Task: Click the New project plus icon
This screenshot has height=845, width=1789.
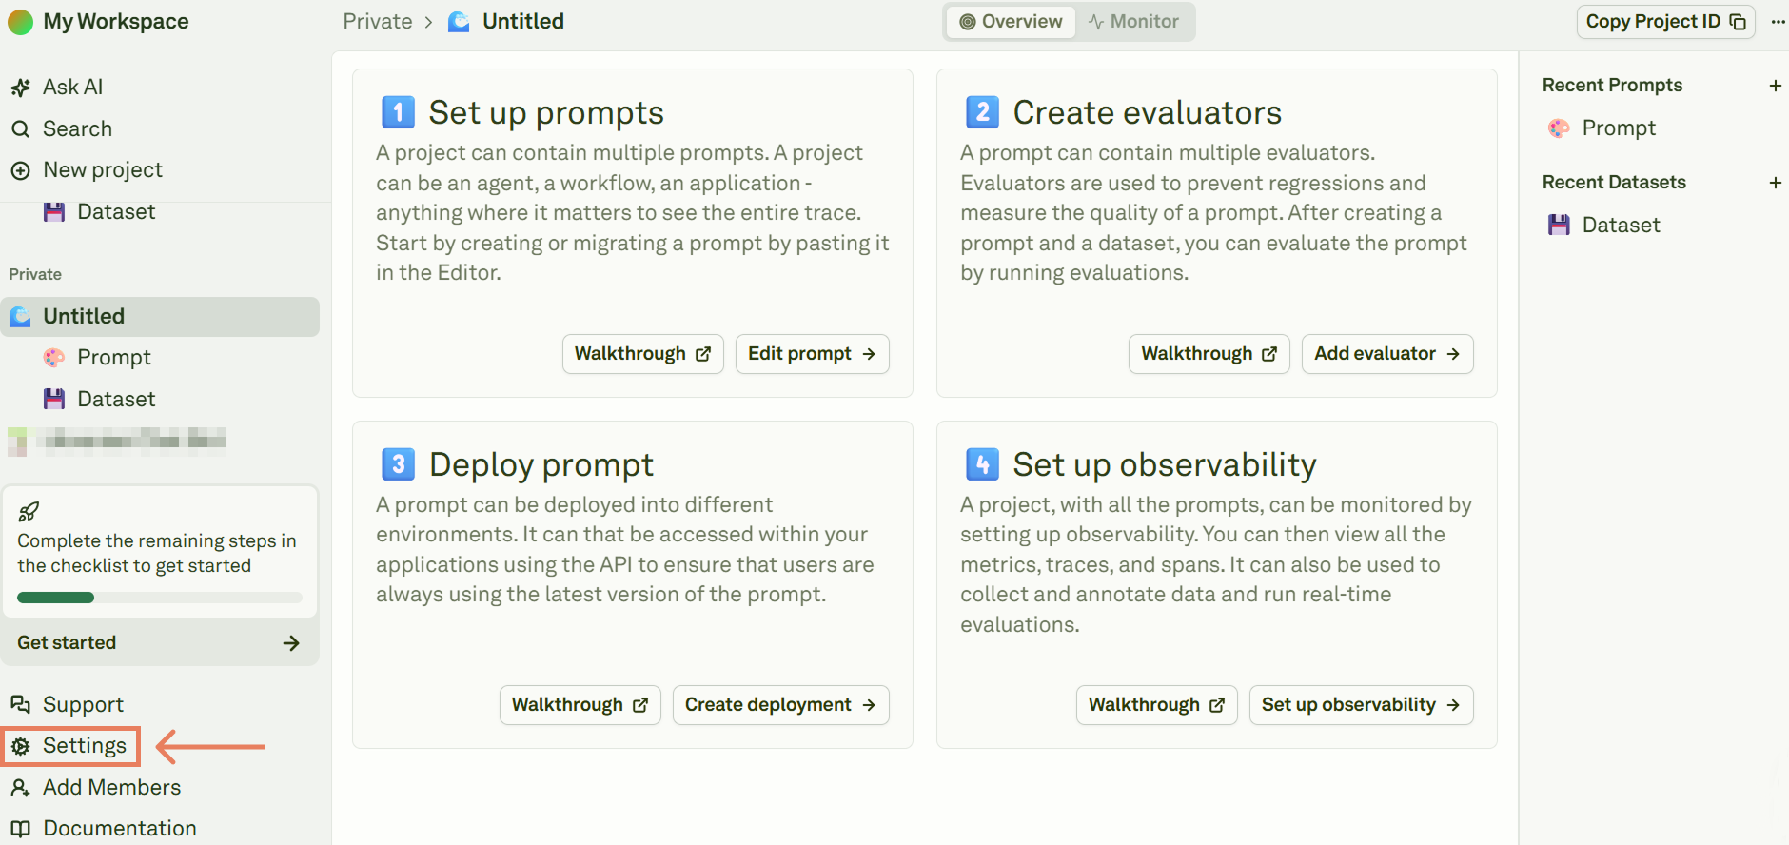Action: pos(20,170)
